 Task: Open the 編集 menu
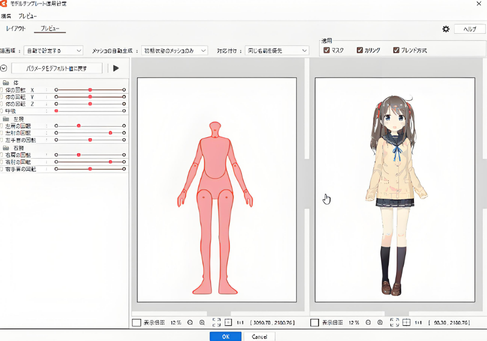tap(6, 16)
